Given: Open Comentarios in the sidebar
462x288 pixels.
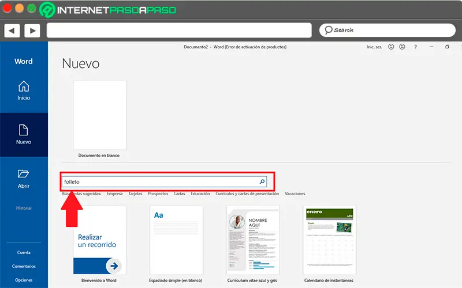Looking at the screenshot, I should click(x=24, y=266).
